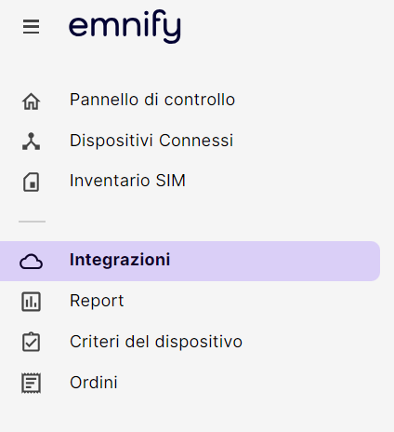Click the receipt icon for Ordini
The height and width of the screenshot is (432, 394).
tap(31, 383)
